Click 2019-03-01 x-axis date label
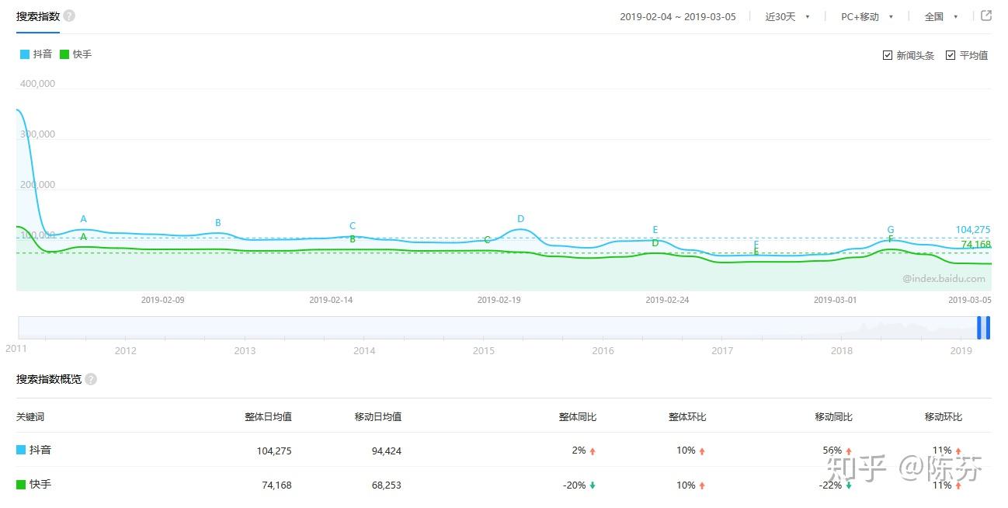Screen dimensions: 1008x508 [x=836, y=300]
